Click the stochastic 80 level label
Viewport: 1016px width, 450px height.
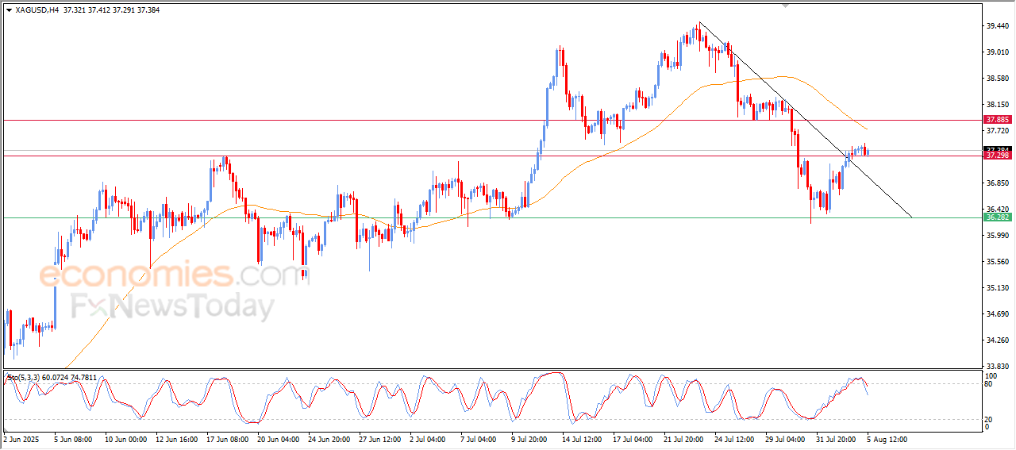989,384
